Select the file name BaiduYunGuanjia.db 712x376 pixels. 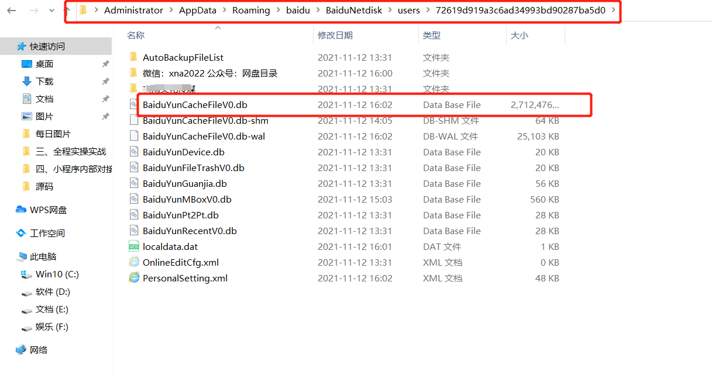185,183
